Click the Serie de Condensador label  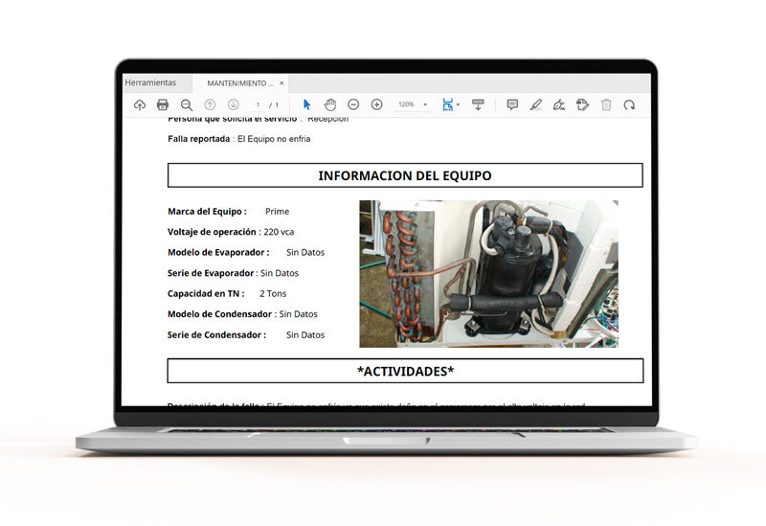[x=217, y=335]
